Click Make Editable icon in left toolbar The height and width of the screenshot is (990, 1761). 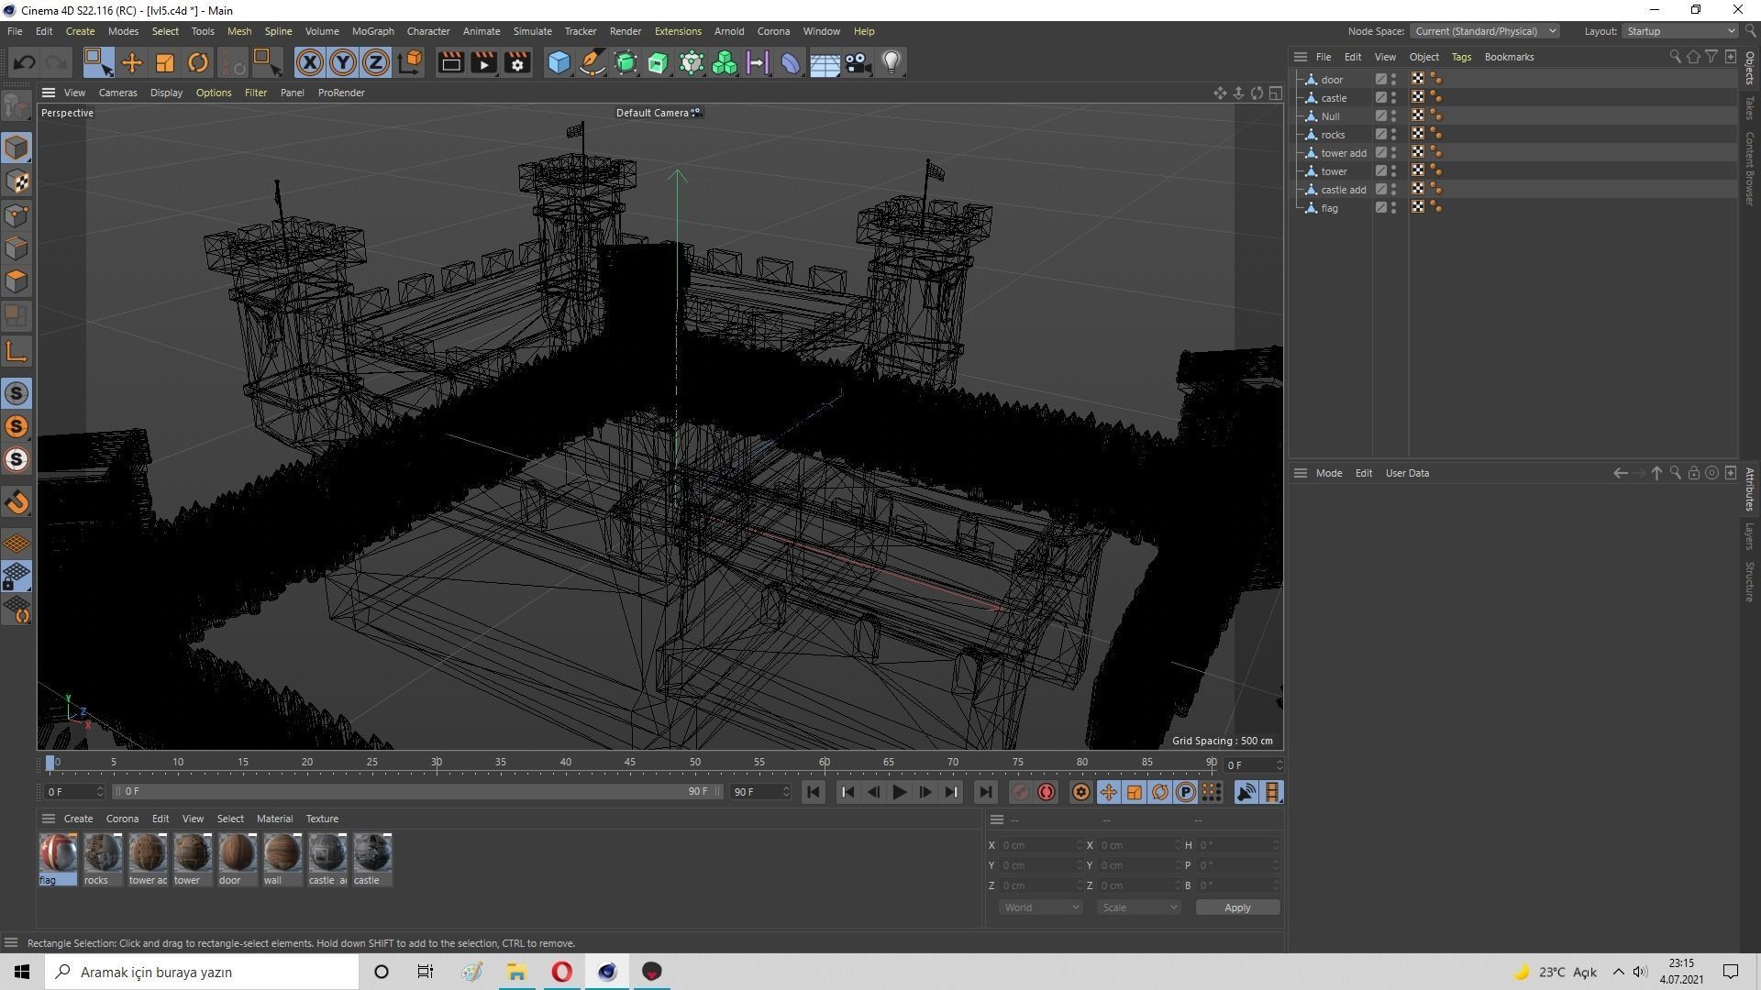click(x=17, y=107)
